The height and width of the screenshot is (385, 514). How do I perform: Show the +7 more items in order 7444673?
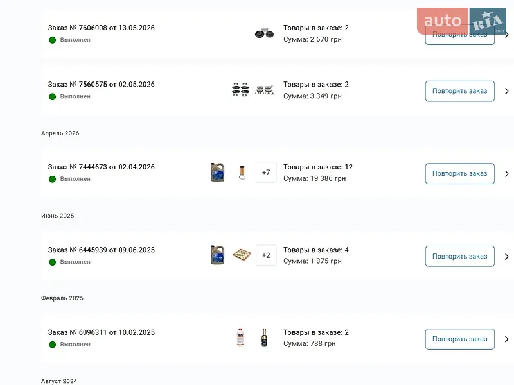pyautogui.click(x=266, y=172)
